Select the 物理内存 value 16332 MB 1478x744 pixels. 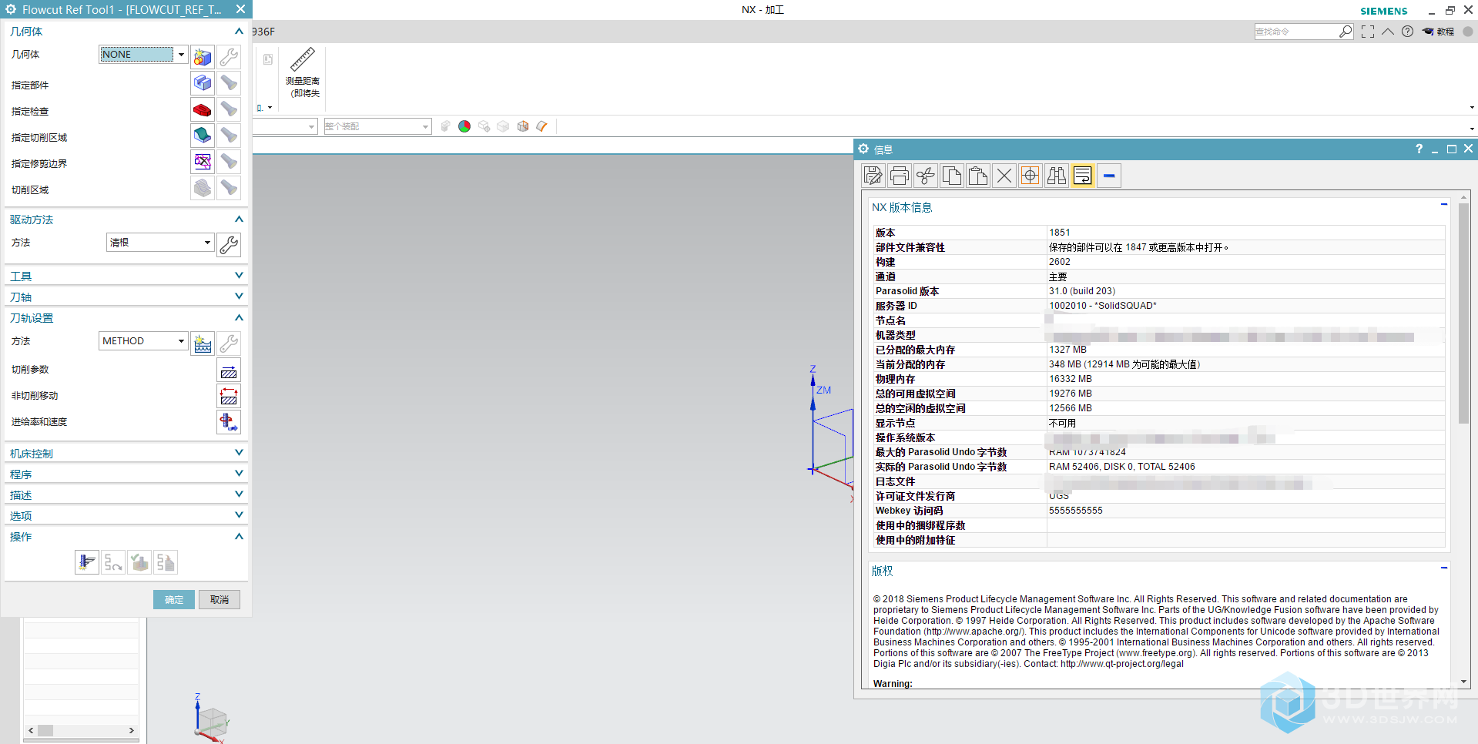pos(1071,379)
